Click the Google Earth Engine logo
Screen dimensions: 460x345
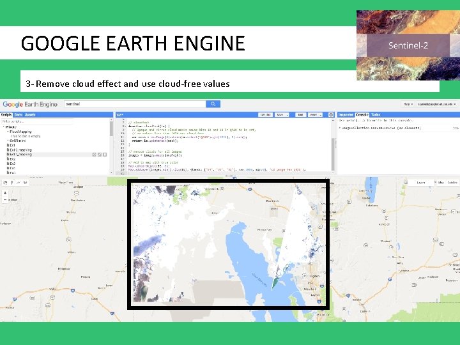coord(30,104)
